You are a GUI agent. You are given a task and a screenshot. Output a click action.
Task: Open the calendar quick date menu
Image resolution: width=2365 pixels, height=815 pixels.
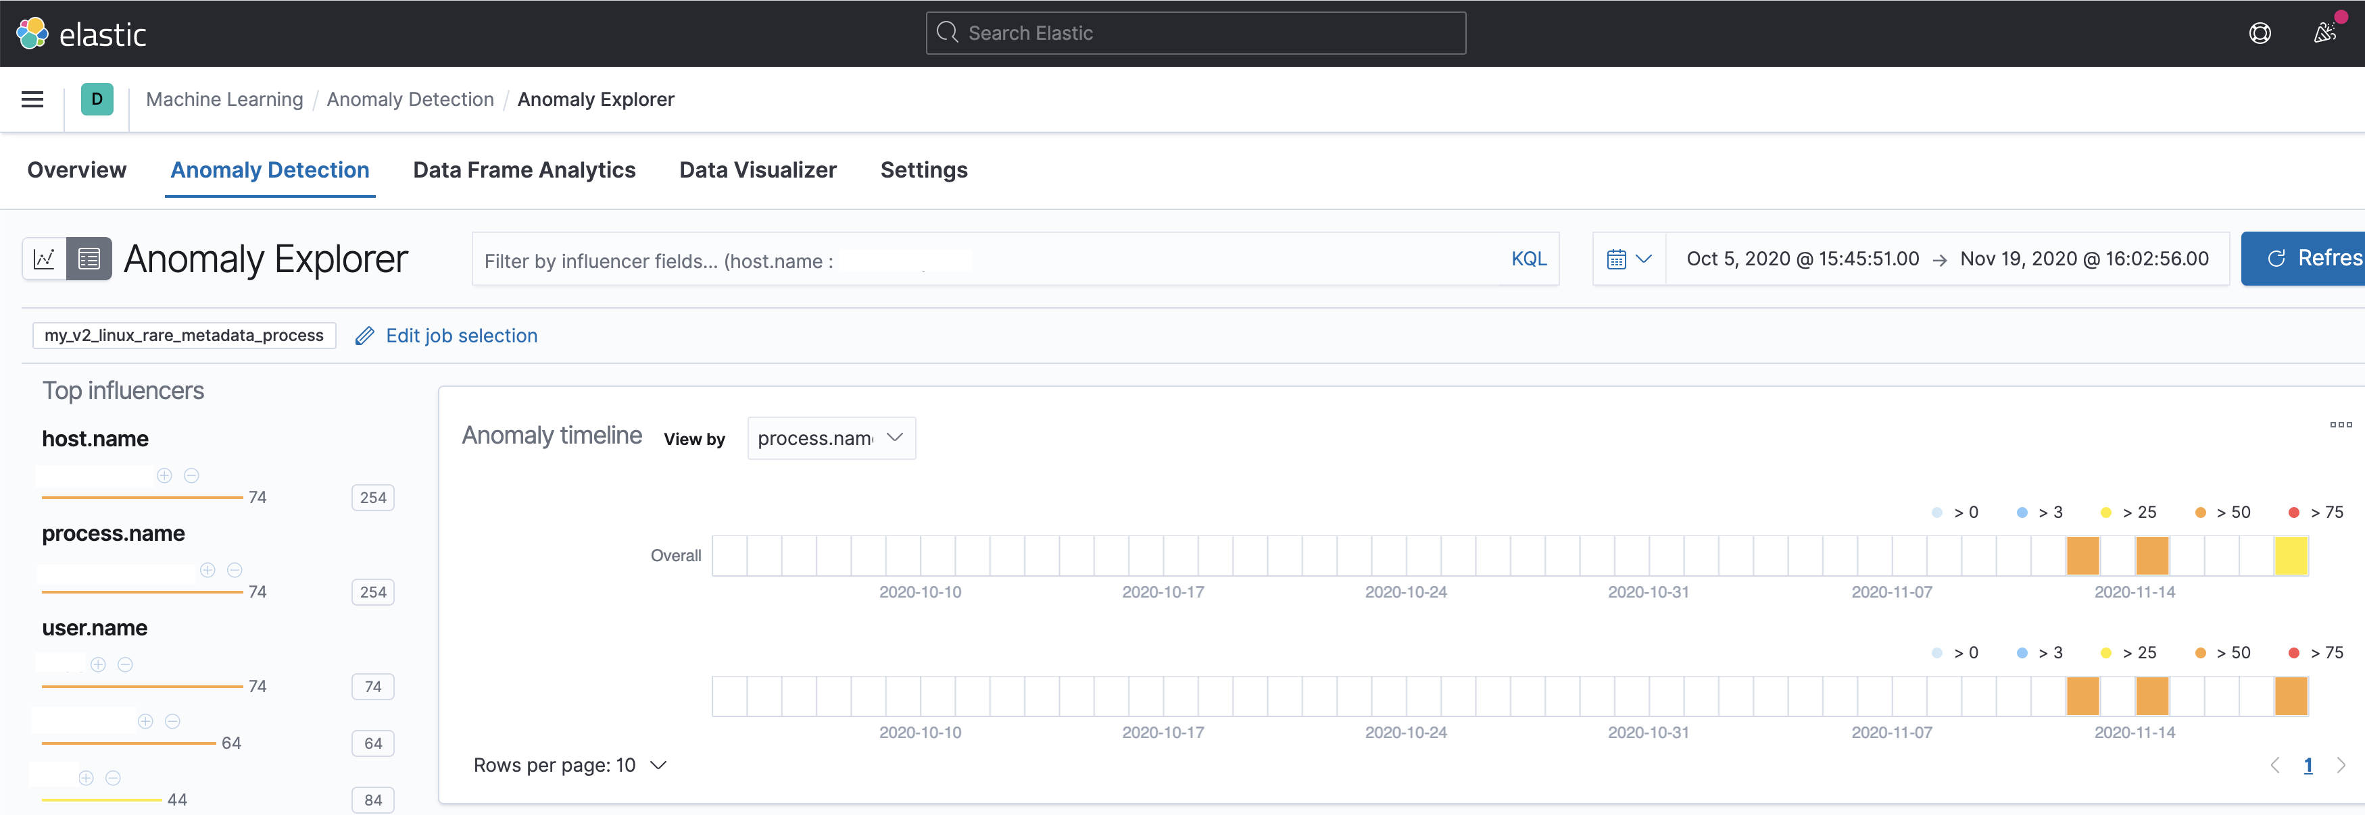pyautogui.click(x=1629, y=259)
